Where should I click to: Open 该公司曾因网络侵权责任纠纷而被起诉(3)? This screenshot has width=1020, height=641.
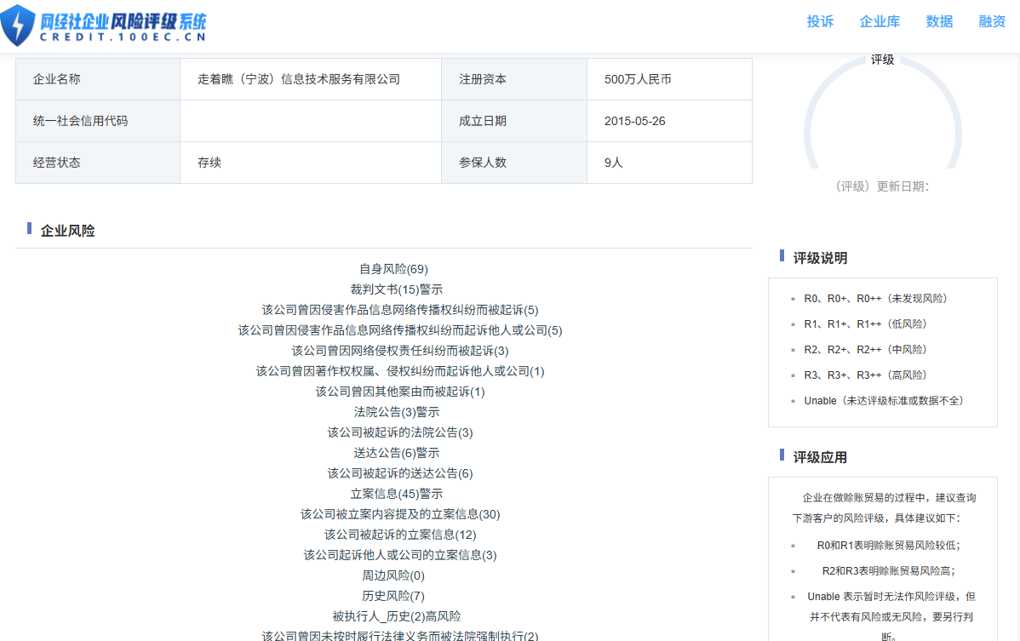click(x=400, y=351)
